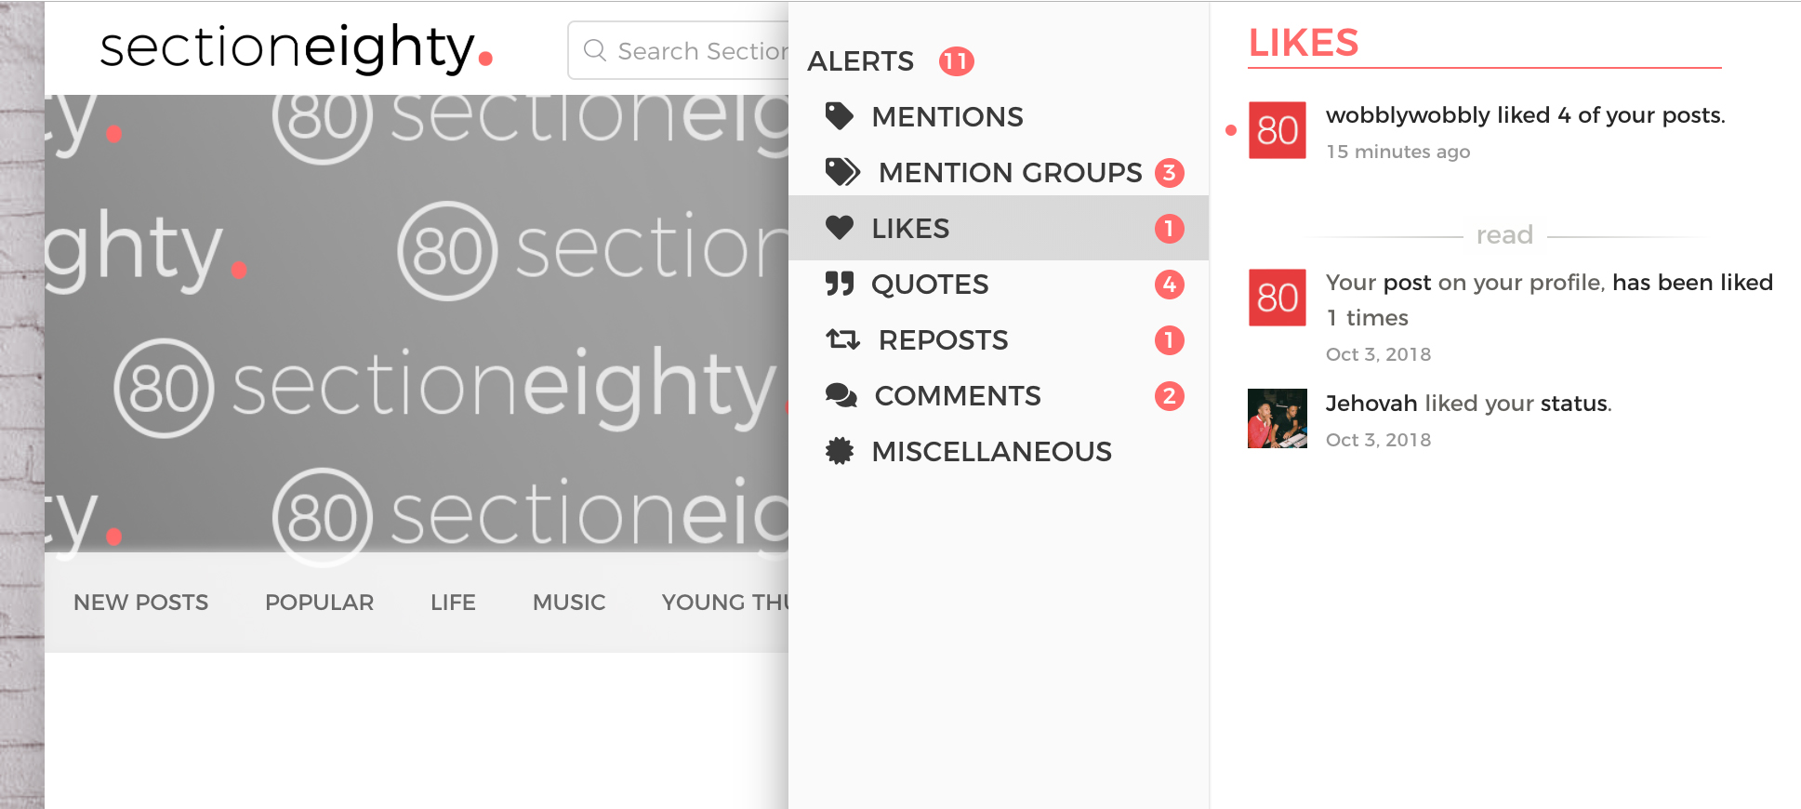The width and height of the screenshot is (1801, 809).
Task: Open the Music category tab
Action: coord(569,603)
